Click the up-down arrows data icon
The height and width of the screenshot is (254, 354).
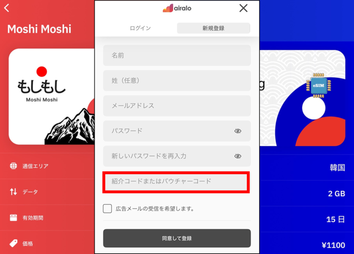point(13,192)
